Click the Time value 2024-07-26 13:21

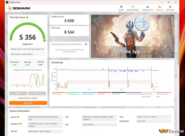coord(153,117)
